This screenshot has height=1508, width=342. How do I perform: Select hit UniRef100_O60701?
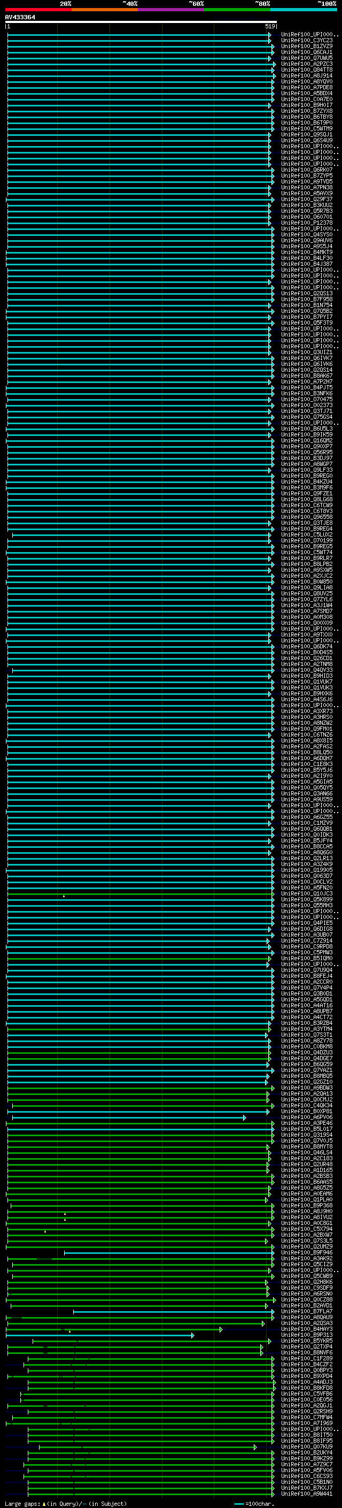307,217
